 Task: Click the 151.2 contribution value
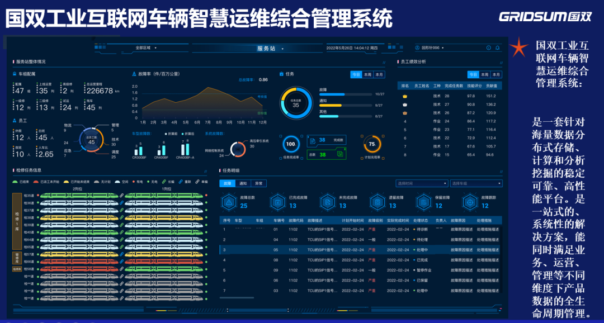click(x=491, y=96)
